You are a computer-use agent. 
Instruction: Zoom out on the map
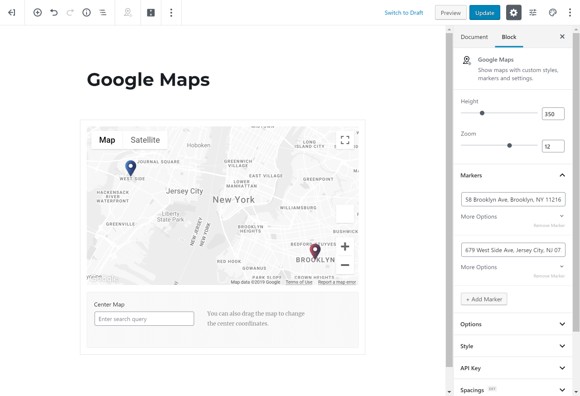pyautogui.click(x=345, y=265)
